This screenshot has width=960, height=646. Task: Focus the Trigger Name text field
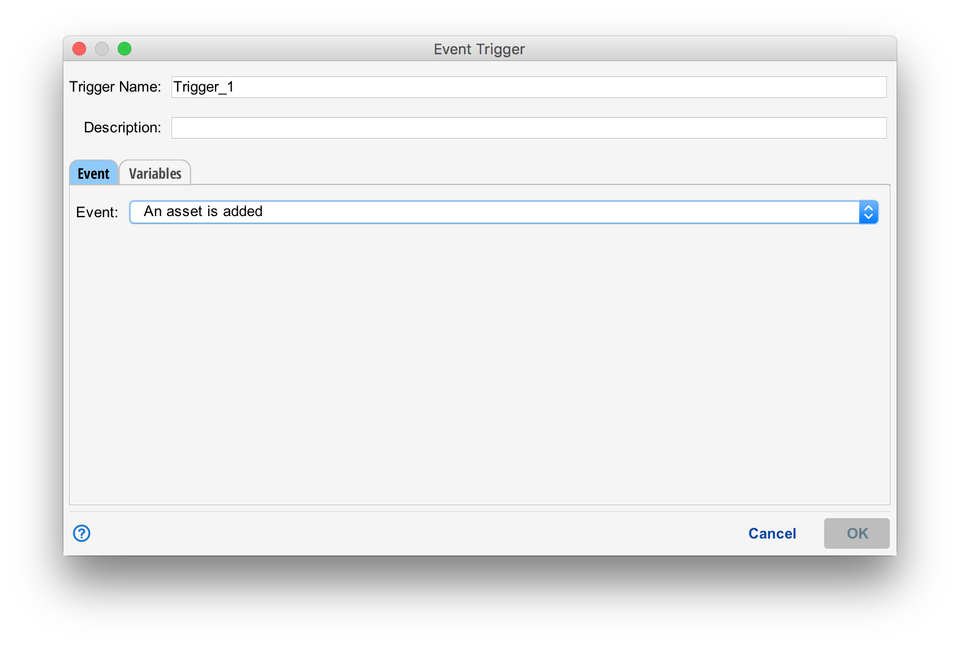click(x=529, y=87)
